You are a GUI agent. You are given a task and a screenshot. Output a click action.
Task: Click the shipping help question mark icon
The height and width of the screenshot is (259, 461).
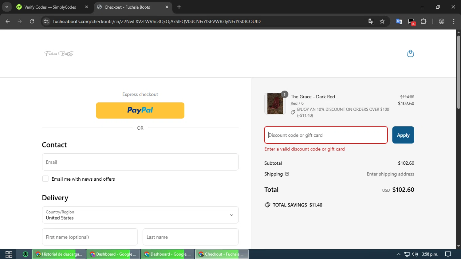(x=287, y=174)
